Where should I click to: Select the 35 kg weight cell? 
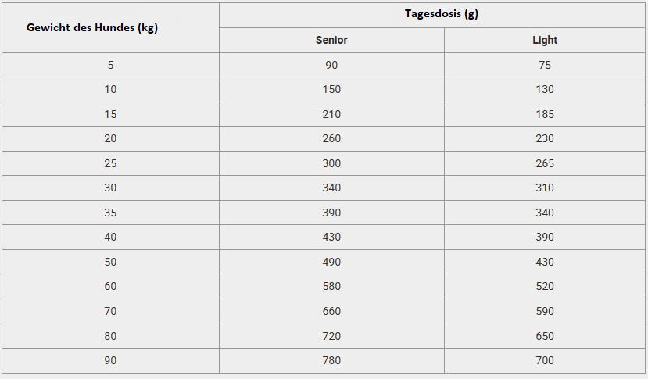click(110, 213)
